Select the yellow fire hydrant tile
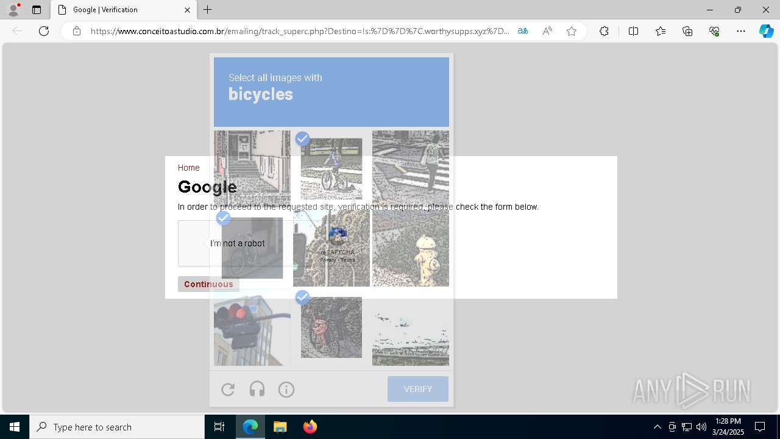780x439 pixels. pos(411,248)
